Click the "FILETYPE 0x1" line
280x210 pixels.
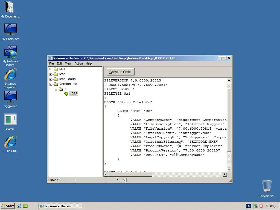pyautogui.click(x=117, y=94)
